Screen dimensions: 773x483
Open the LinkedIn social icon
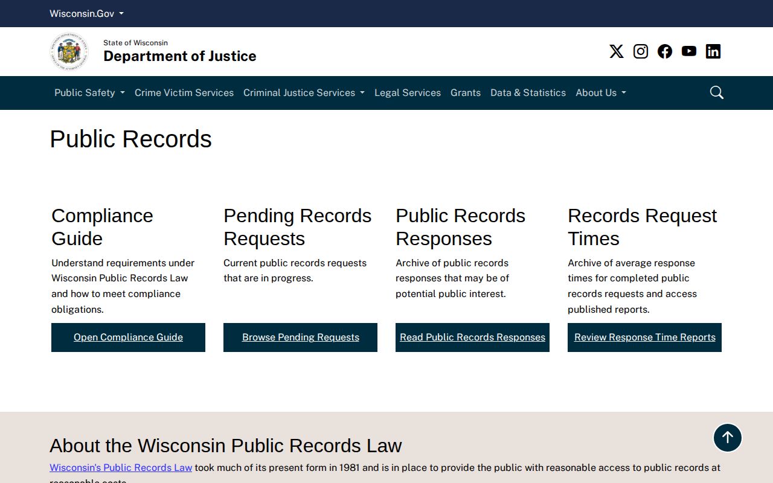pyautogui.click(x=713, y=51)
